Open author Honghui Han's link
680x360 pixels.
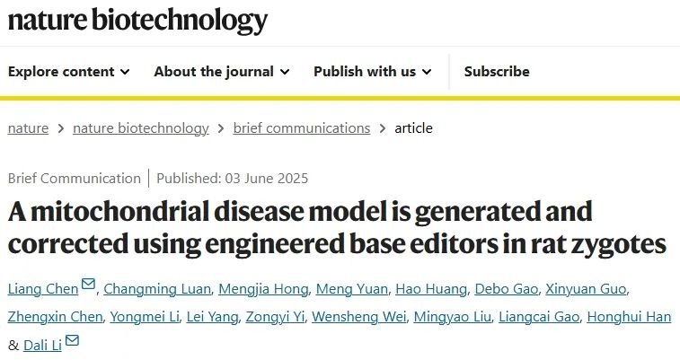[x=629, y=317]
